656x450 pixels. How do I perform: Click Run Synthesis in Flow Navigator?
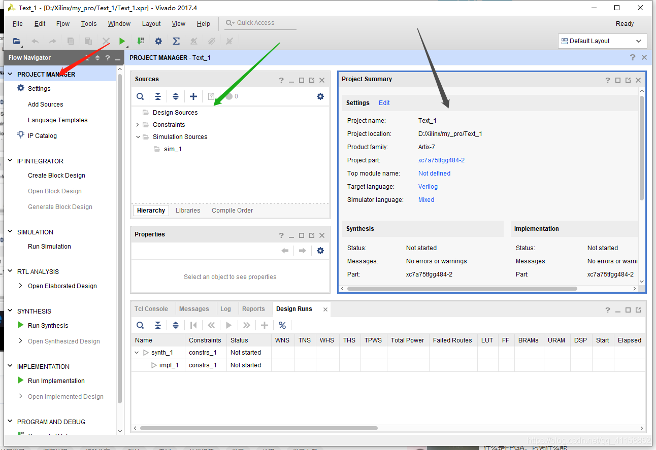pyautogui.click(x=48, y=326)
